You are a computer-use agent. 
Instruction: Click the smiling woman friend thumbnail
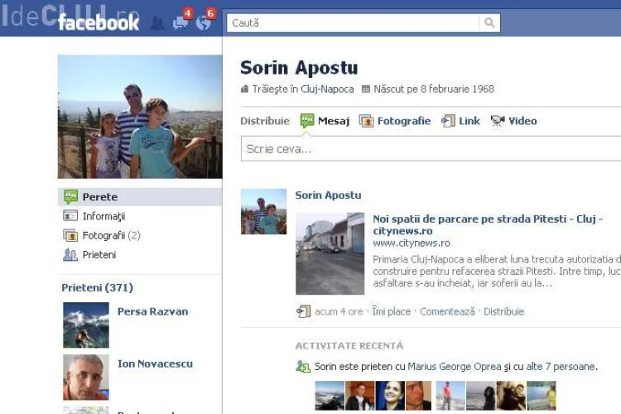pyautogui.click(x=390, y=396)
